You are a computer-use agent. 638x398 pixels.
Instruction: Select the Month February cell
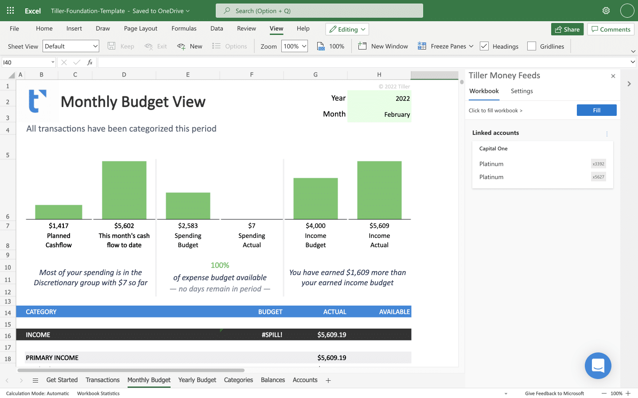379,114
